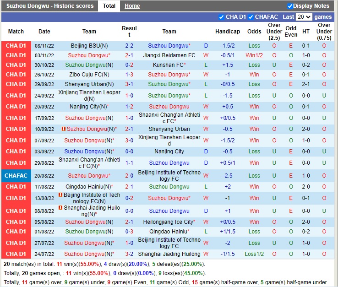Open Kunshan FC team link
This screenshot has height=287, width=338.
click(x=169, y=65)
